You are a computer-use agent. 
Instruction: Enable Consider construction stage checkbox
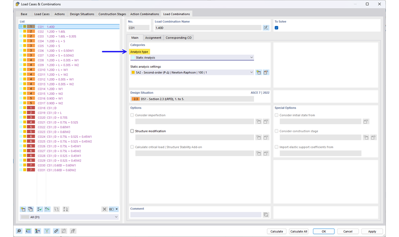[276, 131]
